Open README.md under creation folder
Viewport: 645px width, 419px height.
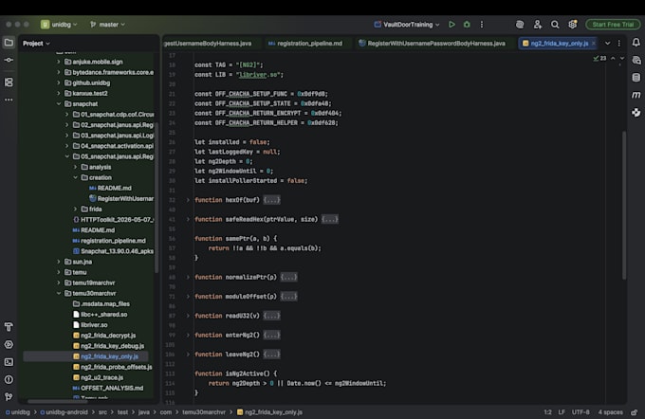[110, 189]
